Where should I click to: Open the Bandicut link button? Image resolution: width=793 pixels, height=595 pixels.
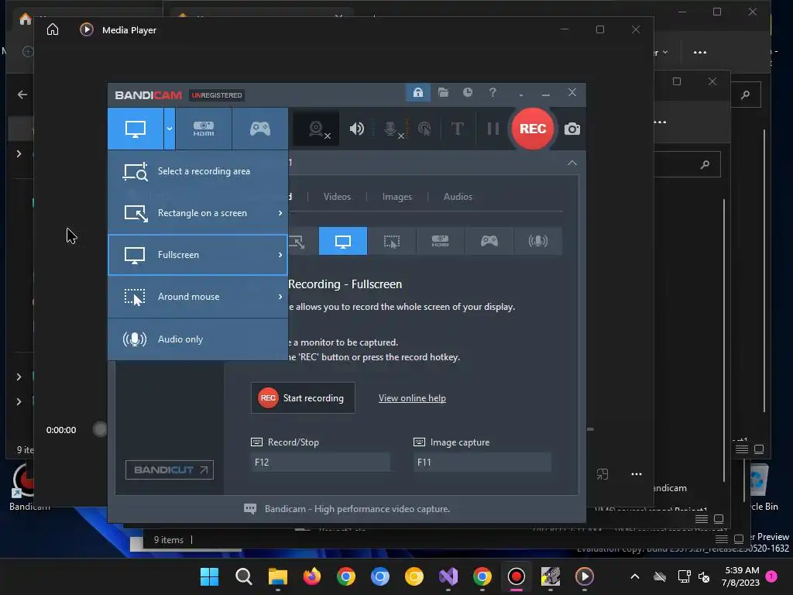click(x=170, y=470)
